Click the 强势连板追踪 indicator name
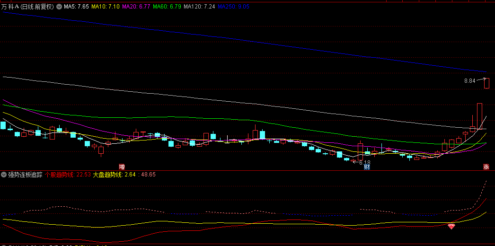This screenshot has height=246, width=495. pyautogui.click(x=25, y=175)
